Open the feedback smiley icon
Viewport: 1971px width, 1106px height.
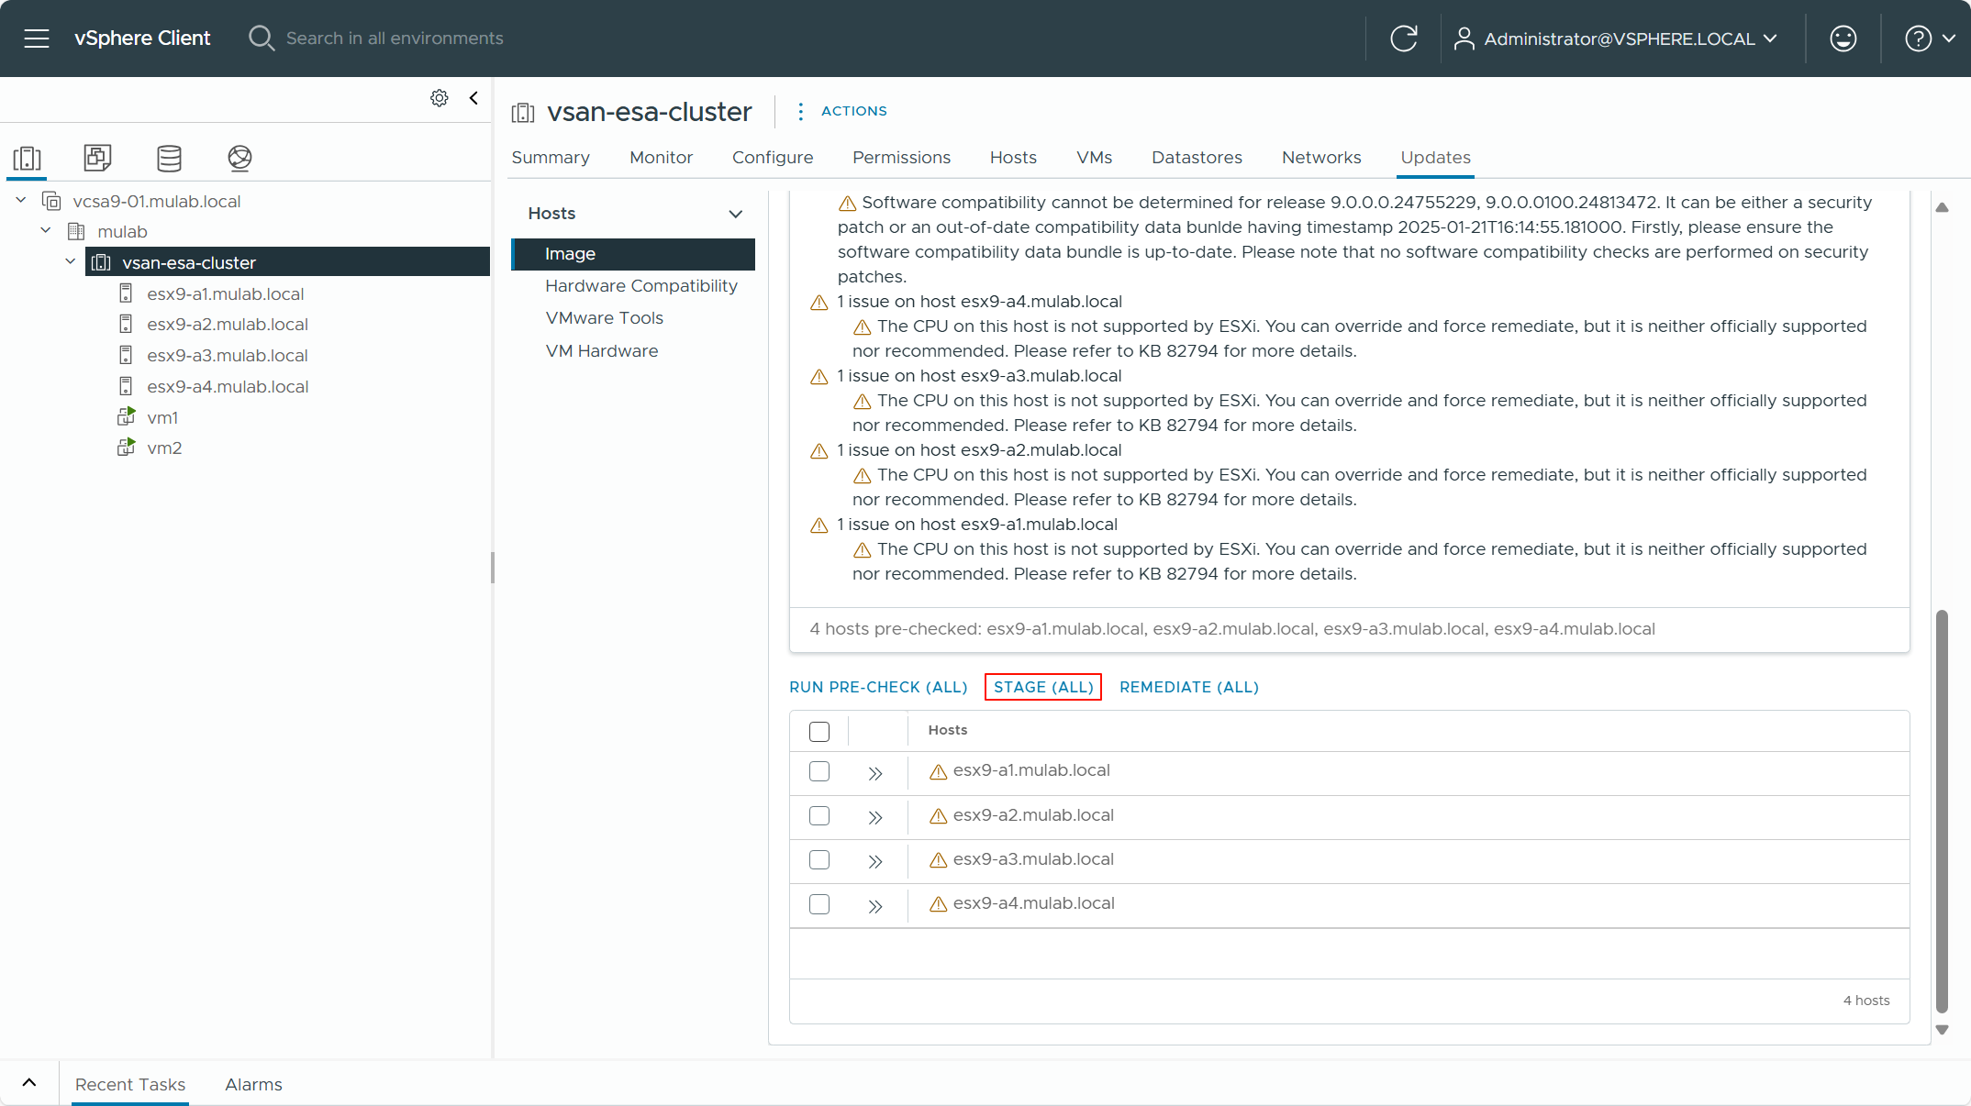[x=1843, y=39]
